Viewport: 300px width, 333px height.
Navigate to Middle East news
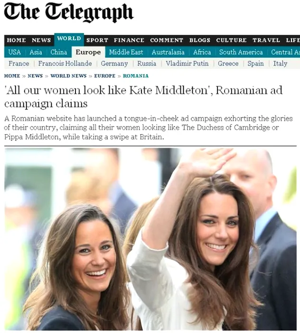click(126, 52)
